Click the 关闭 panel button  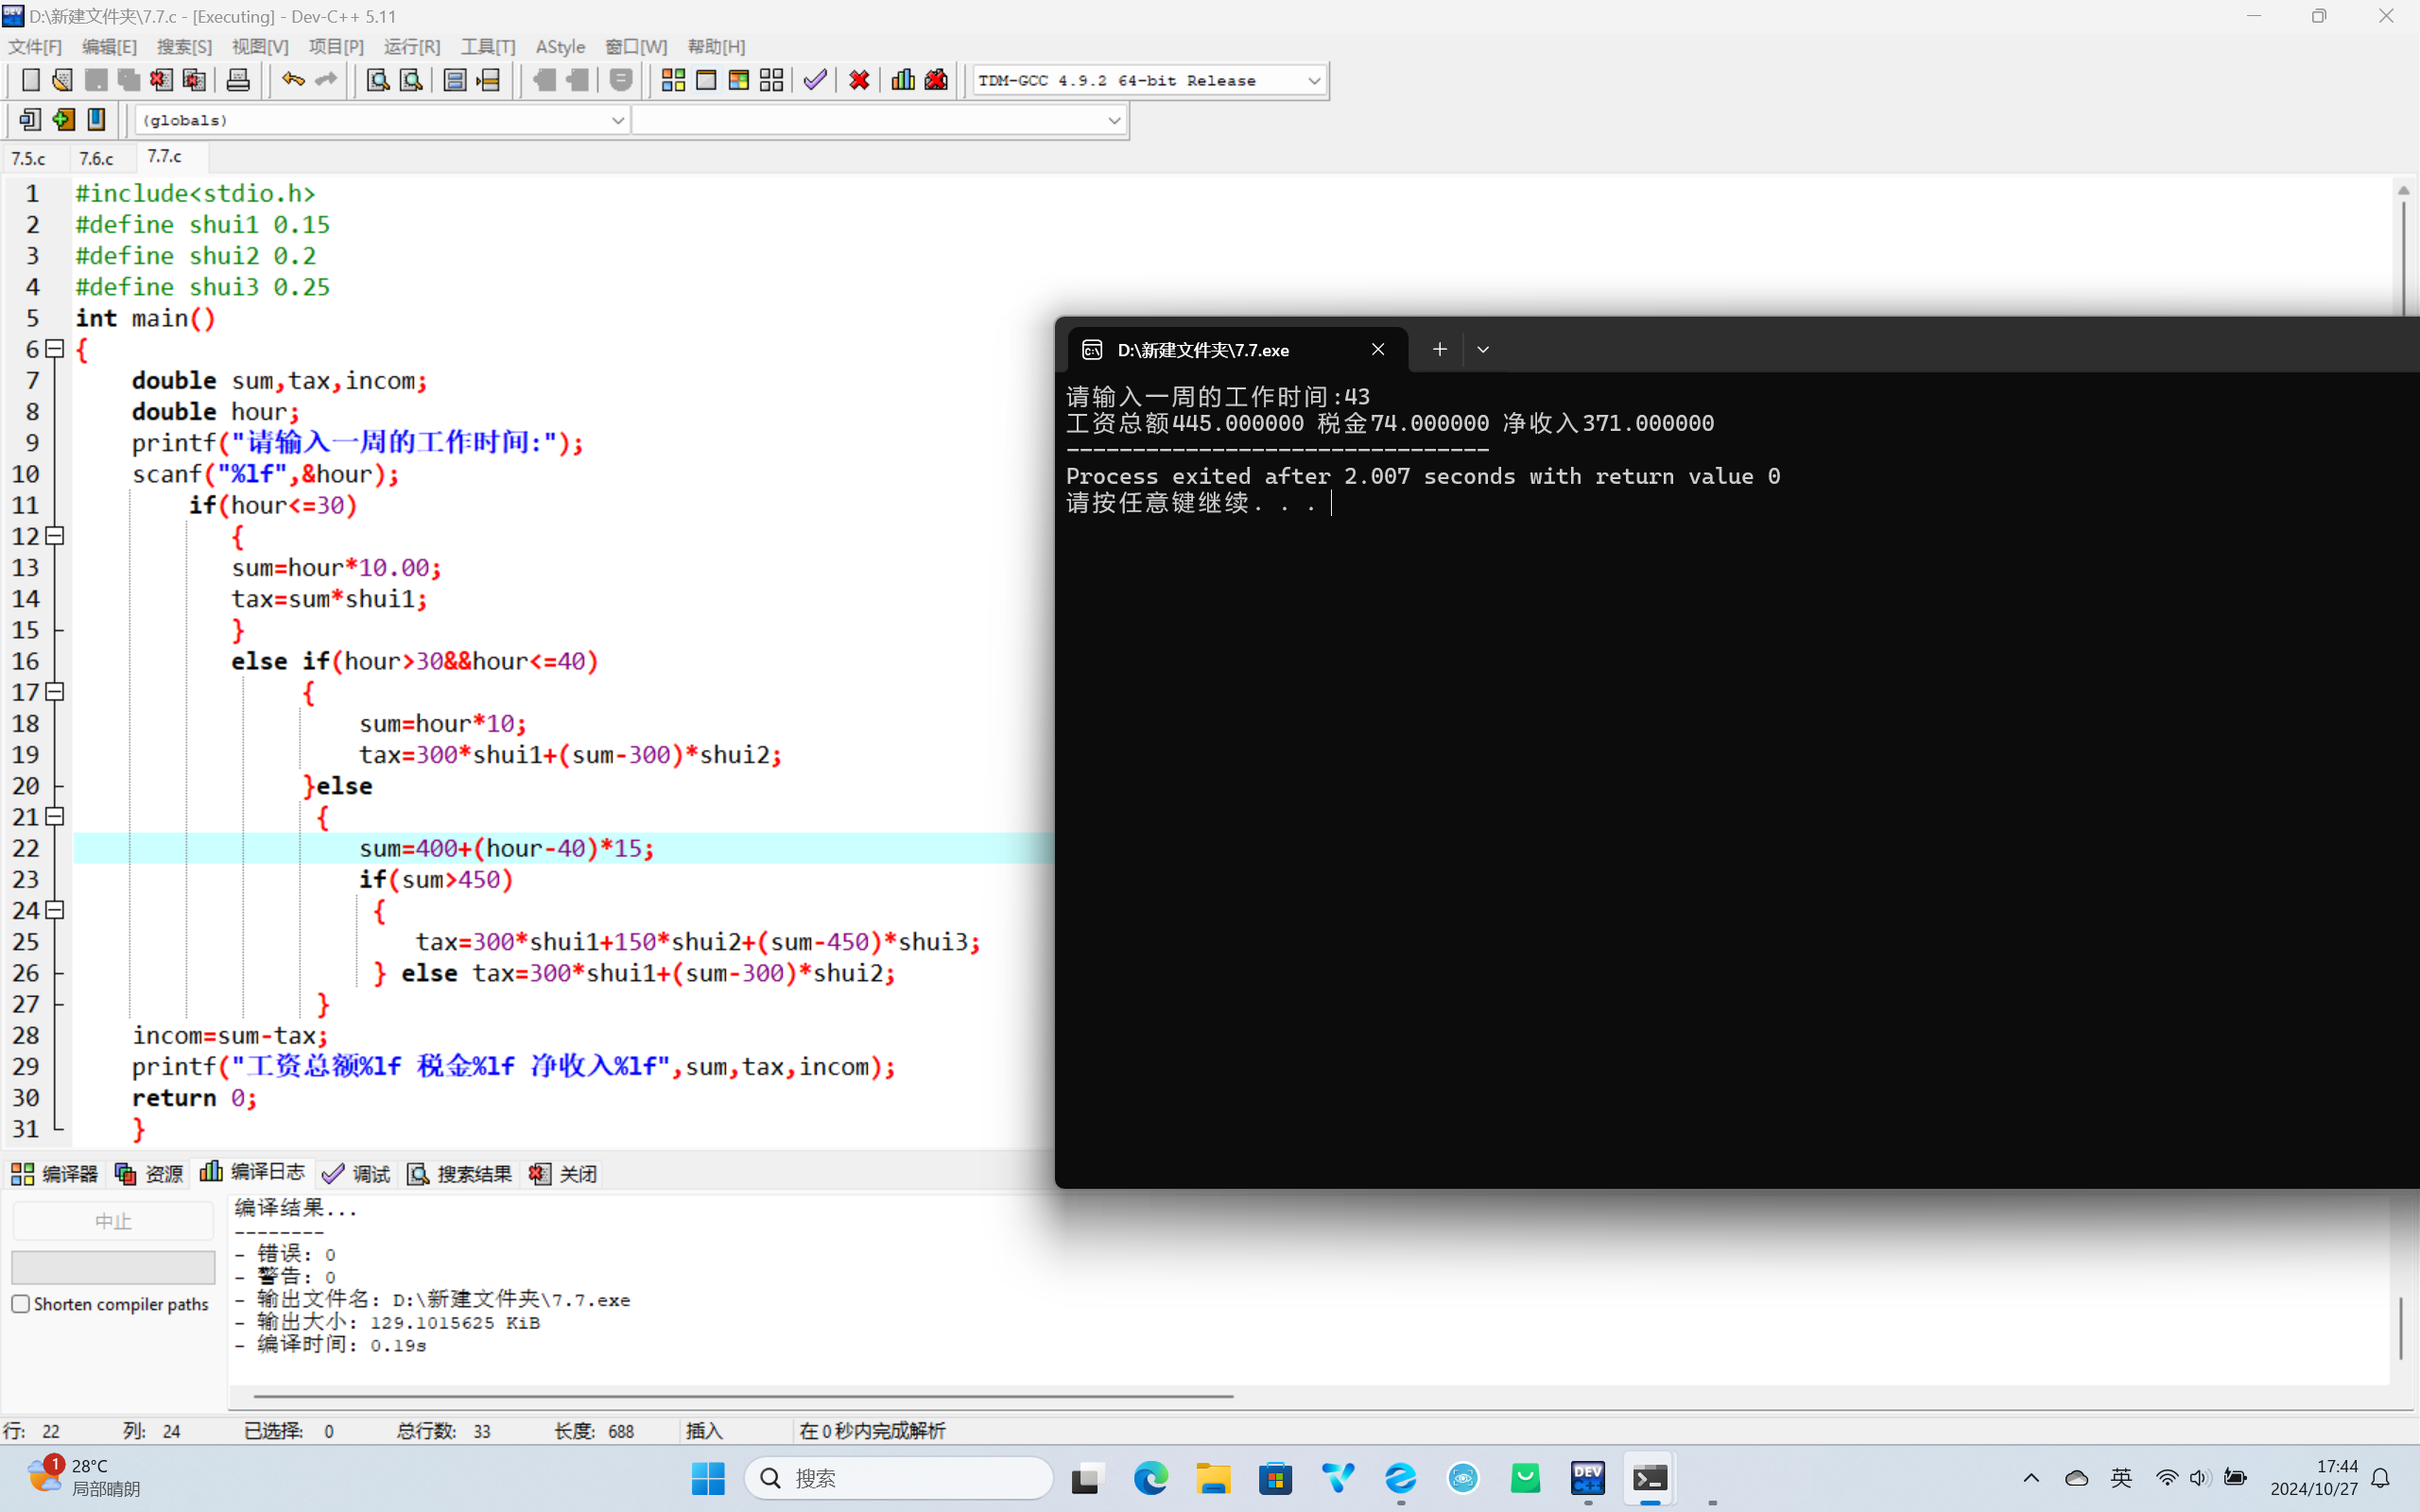564,1174
